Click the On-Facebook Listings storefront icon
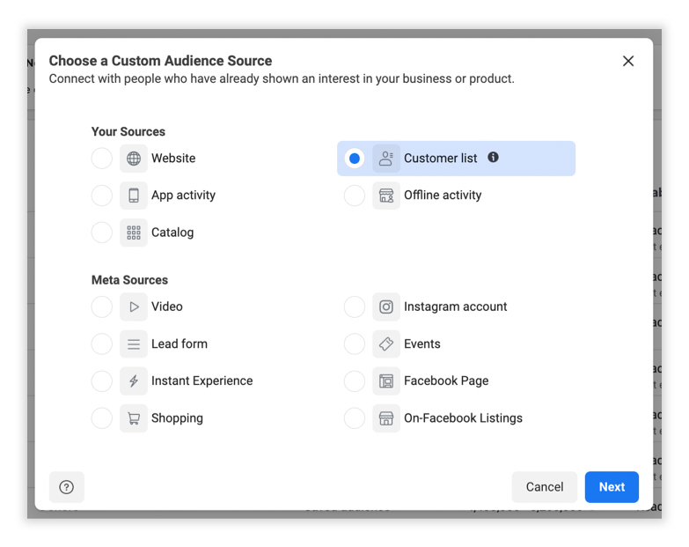 coord(386,418)
